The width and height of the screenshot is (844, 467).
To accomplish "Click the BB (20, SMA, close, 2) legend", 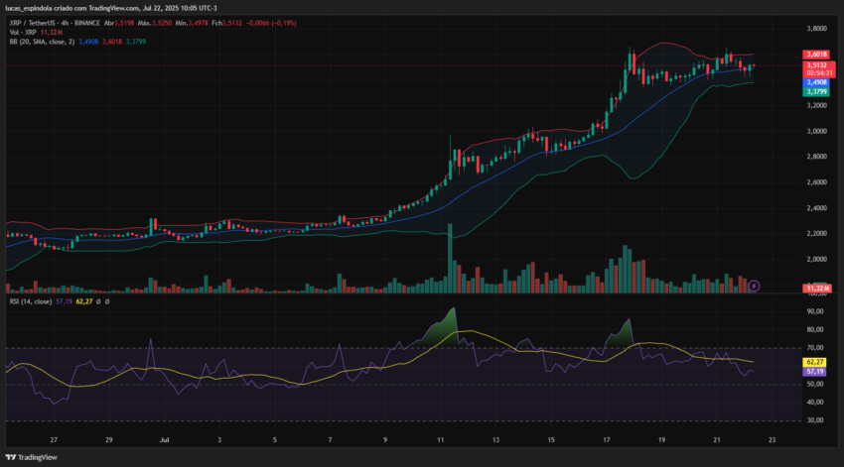I will [42, 42].
